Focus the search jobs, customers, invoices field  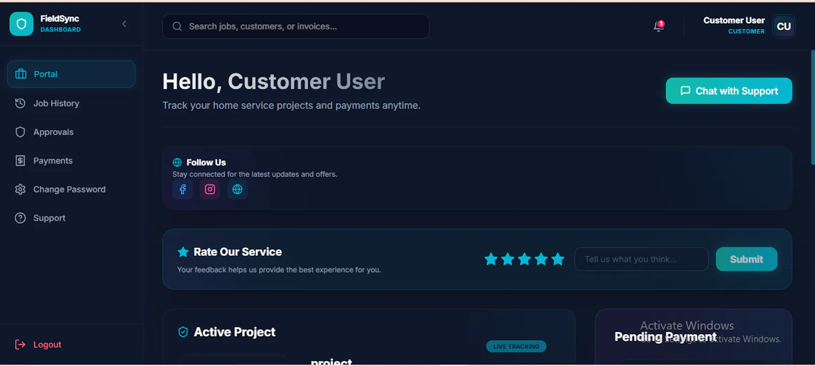point(295,26)
